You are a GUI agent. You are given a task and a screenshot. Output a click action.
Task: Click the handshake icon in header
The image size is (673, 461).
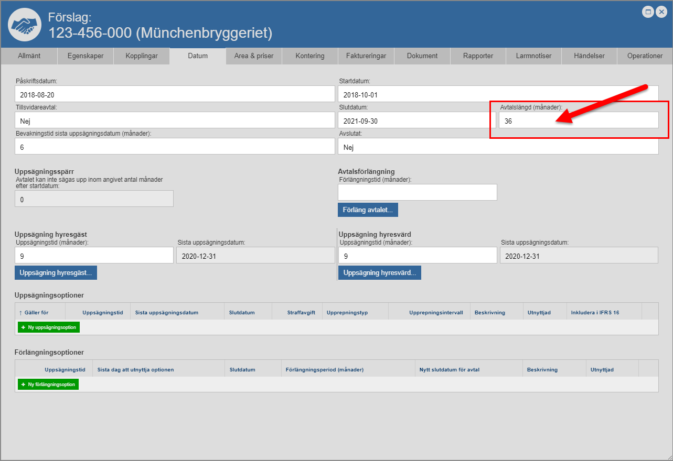click(x=25, y=25)
